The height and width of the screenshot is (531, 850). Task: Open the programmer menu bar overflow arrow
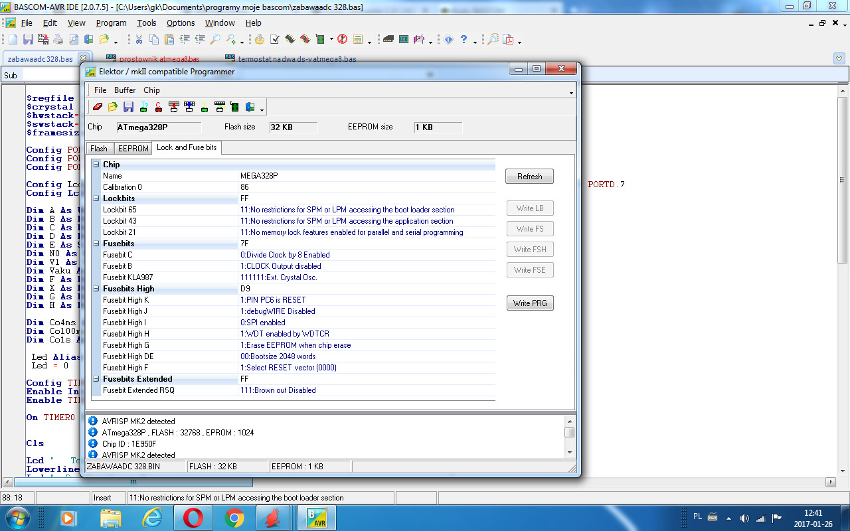point(572,93)
